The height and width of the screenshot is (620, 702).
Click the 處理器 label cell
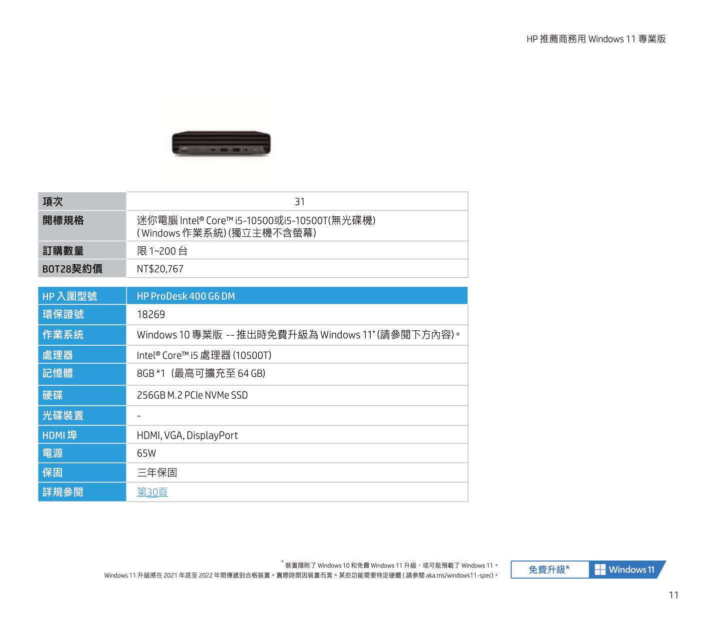[x=82, y=355]
